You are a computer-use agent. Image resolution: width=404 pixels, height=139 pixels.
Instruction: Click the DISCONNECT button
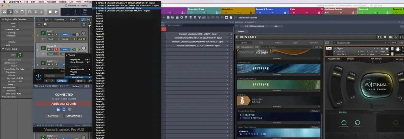pos(74,115)
